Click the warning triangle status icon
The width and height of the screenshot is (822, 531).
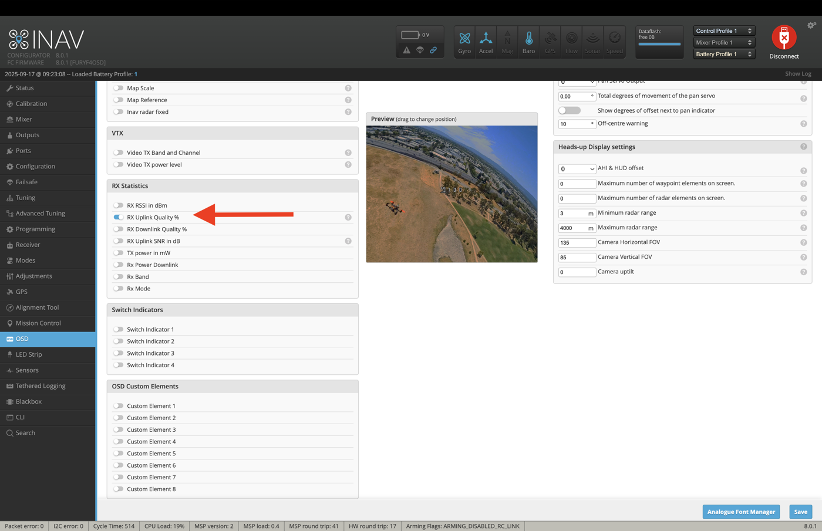406,50
